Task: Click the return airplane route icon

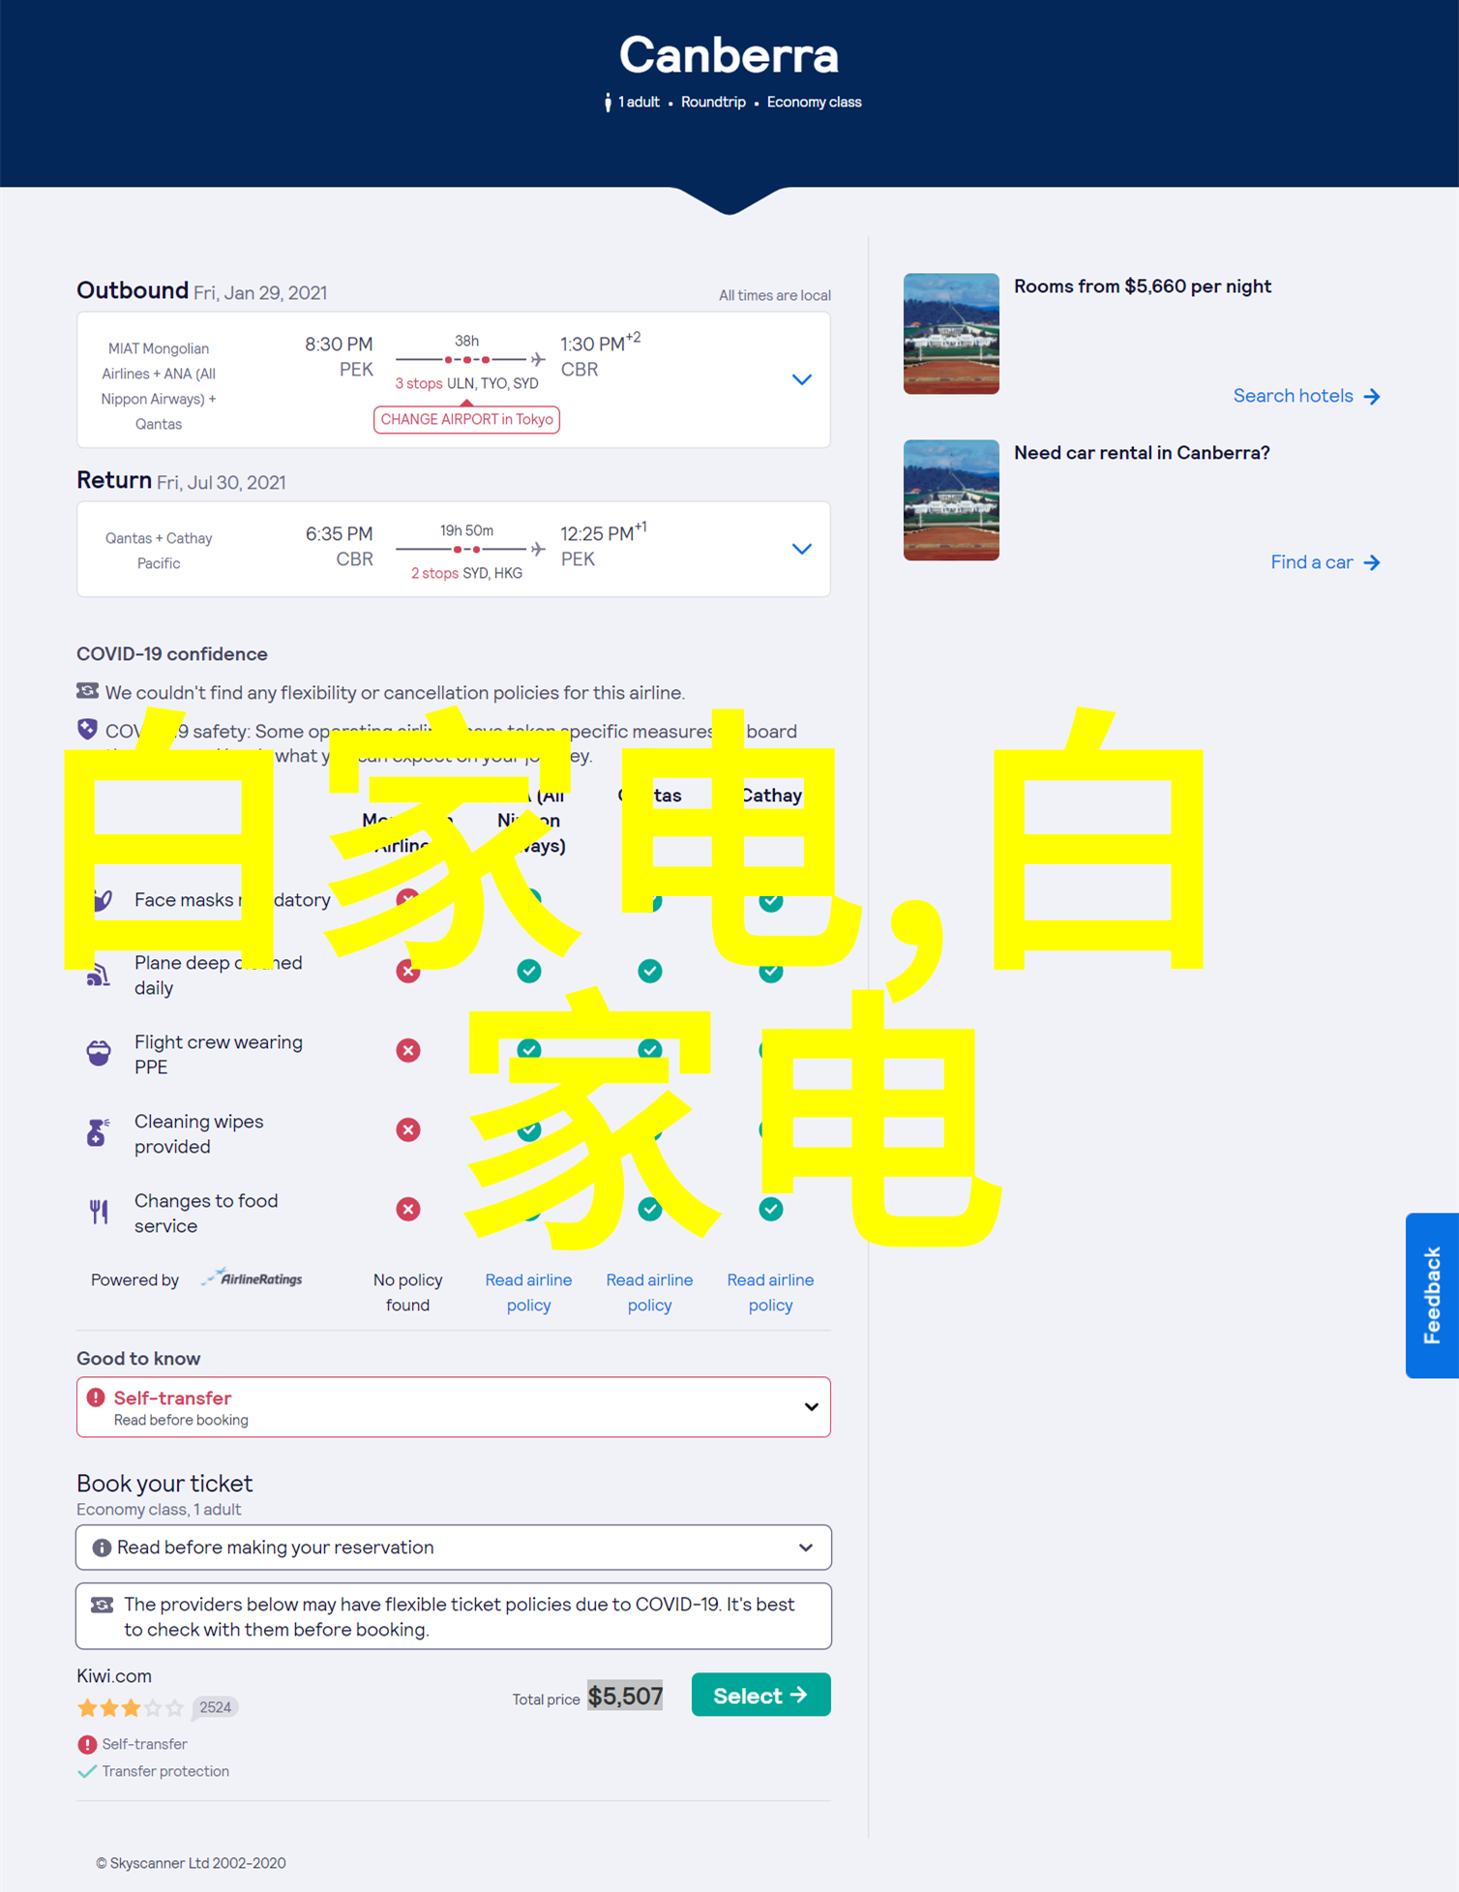Action: [x=538, y=549]
